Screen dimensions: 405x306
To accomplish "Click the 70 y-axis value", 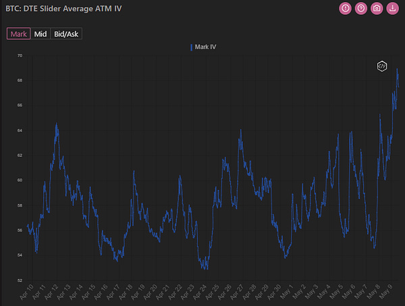I will [x=20, y=55].
